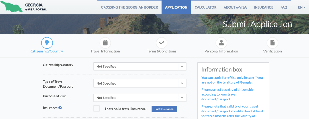This screenshot has width=309, height=119.
Task: Click the Get Insurance button
Action: click(164, 109)
